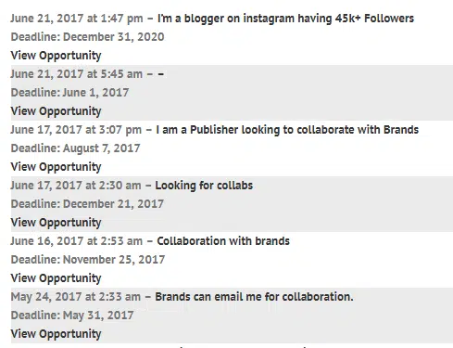Image resolution: width=453 pixels, height=348 pixels.
Task: View Opportunity for the 45k+ Followers blogger
Action: coord(56,56)
